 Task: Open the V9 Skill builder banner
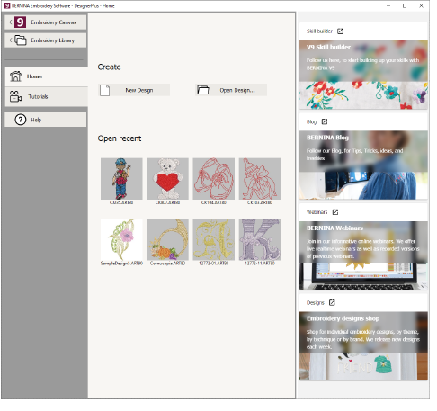(363, 75)
